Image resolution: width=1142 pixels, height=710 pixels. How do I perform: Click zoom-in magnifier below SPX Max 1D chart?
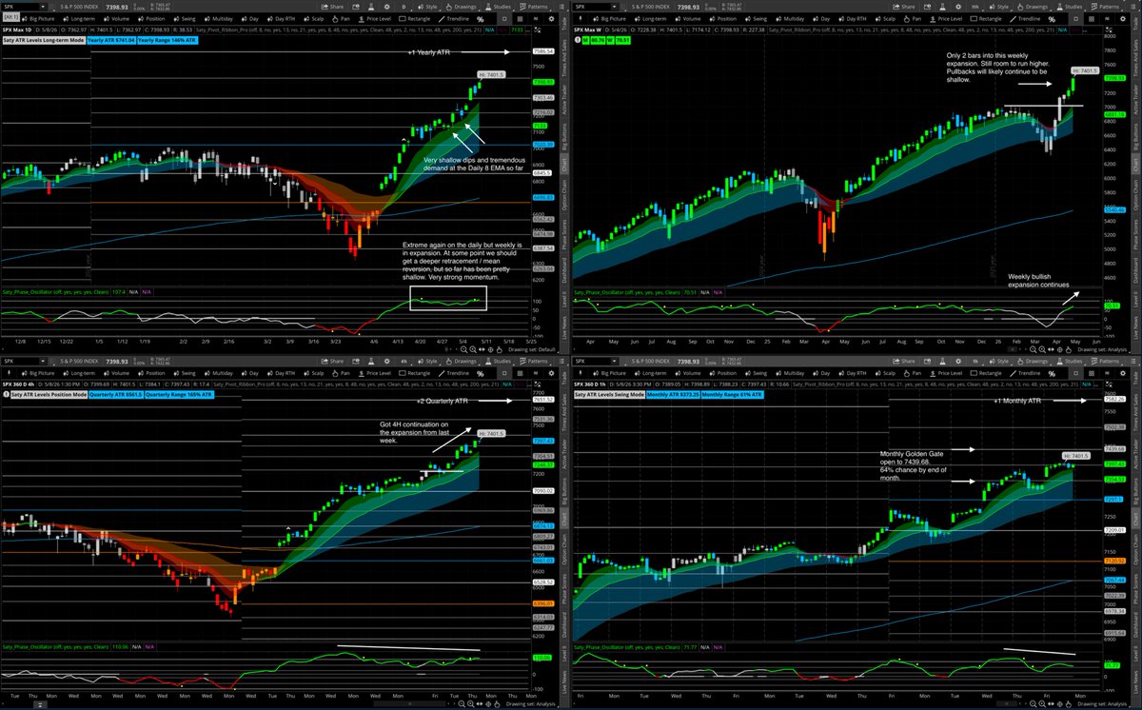click(x=473, y=349)
